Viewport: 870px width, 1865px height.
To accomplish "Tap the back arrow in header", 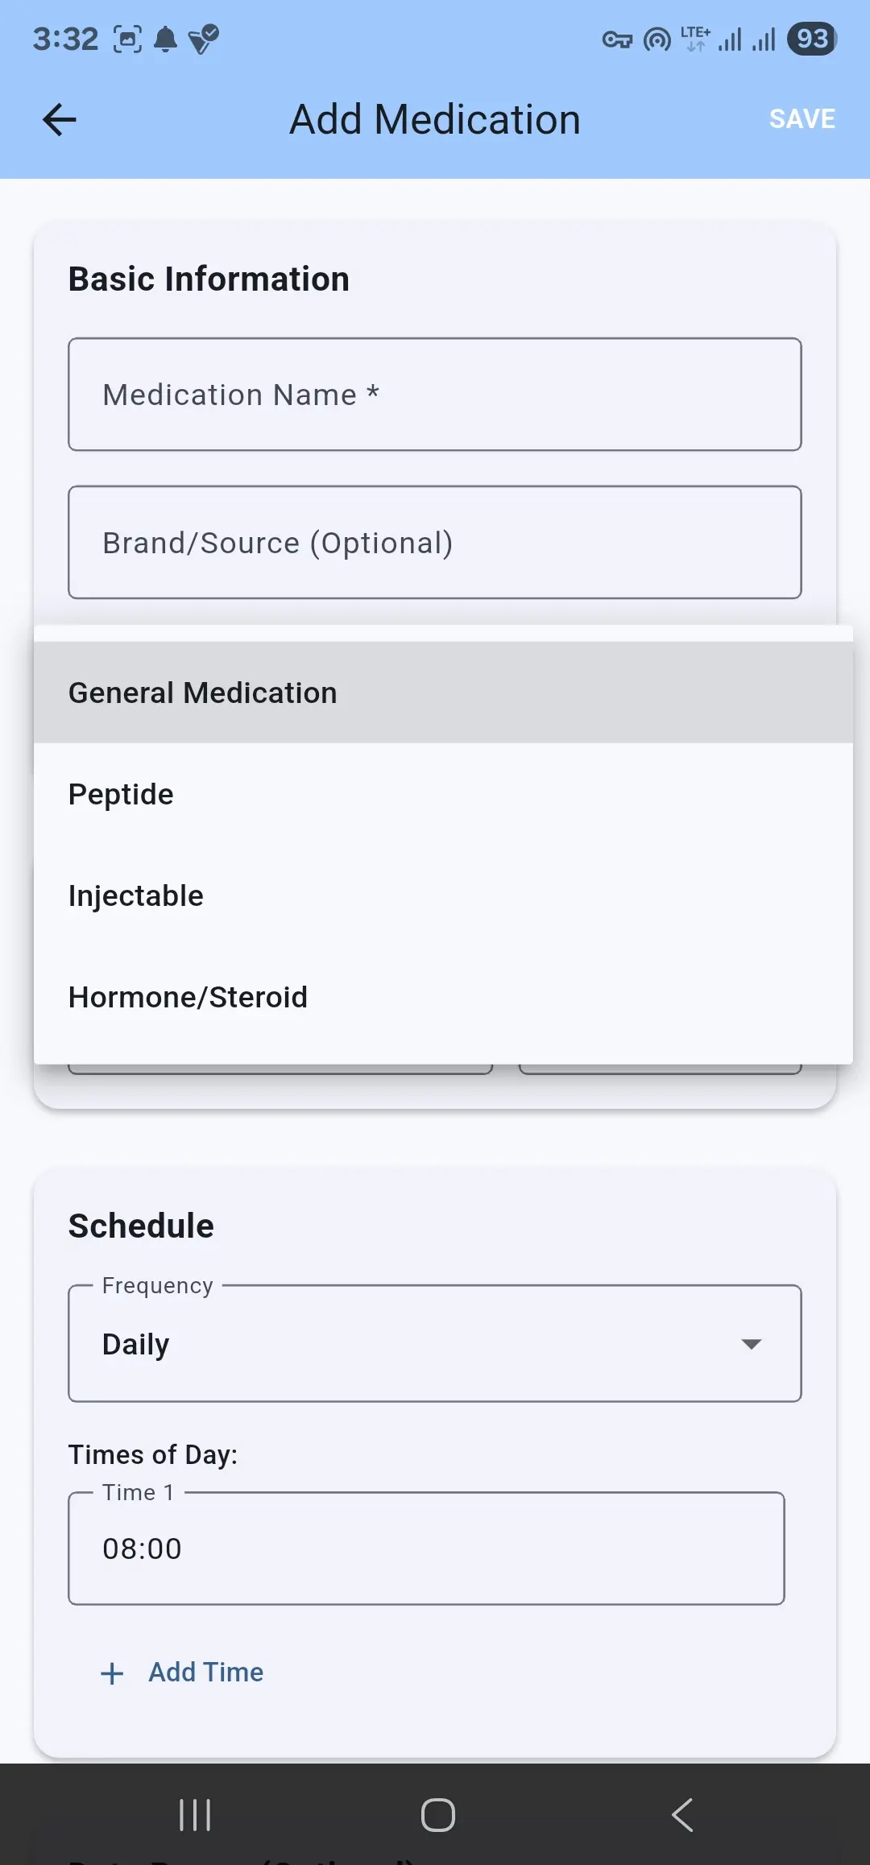I will point(60,120).
